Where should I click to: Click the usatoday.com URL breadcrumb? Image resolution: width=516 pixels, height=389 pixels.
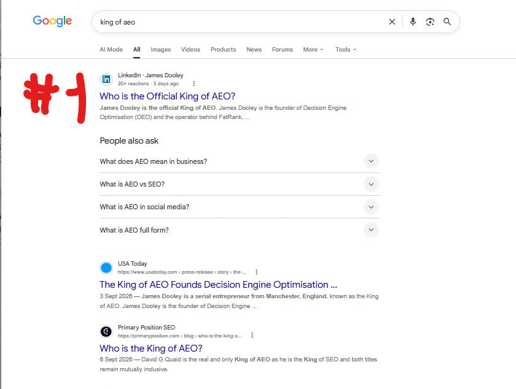(182, 272)
